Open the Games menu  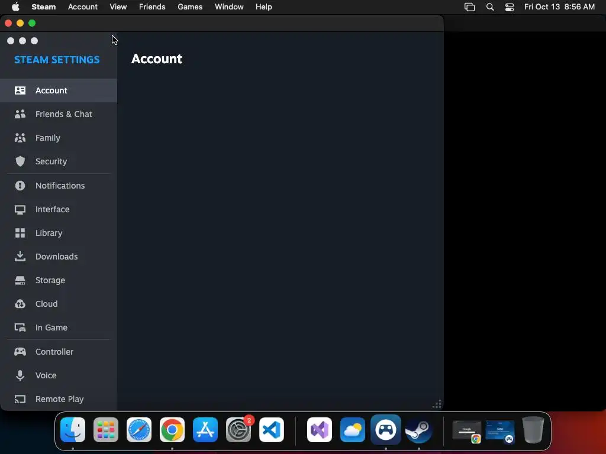(190, 7)
